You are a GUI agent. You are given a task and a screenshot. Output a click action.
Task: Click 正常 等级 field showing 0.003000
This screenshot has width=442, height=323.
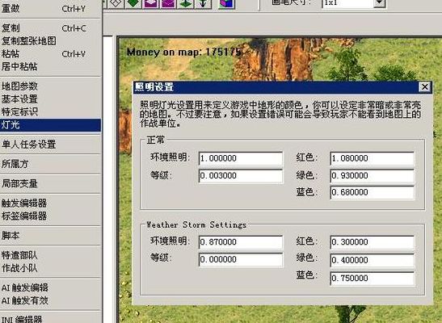241,176
